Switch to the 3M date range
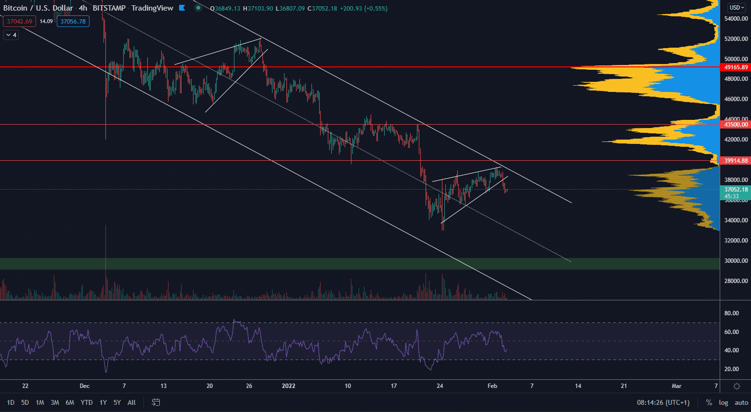This screenshot has height=412, width=751. coord(55,402)
